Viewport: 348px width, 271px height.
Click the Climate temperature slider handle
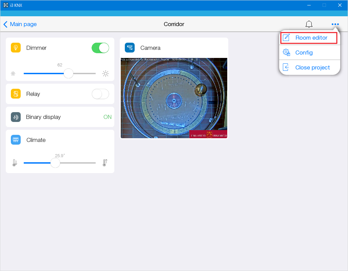point(55,163)
